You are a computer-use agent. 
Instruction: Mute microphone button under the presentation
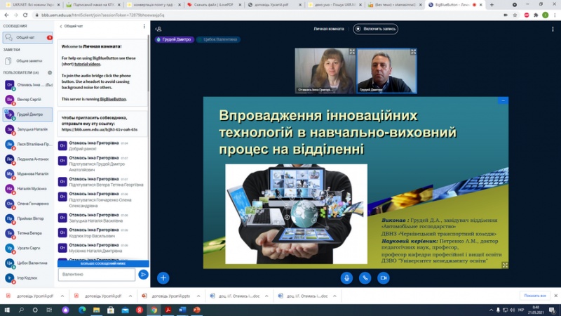[x=346, y=277]
